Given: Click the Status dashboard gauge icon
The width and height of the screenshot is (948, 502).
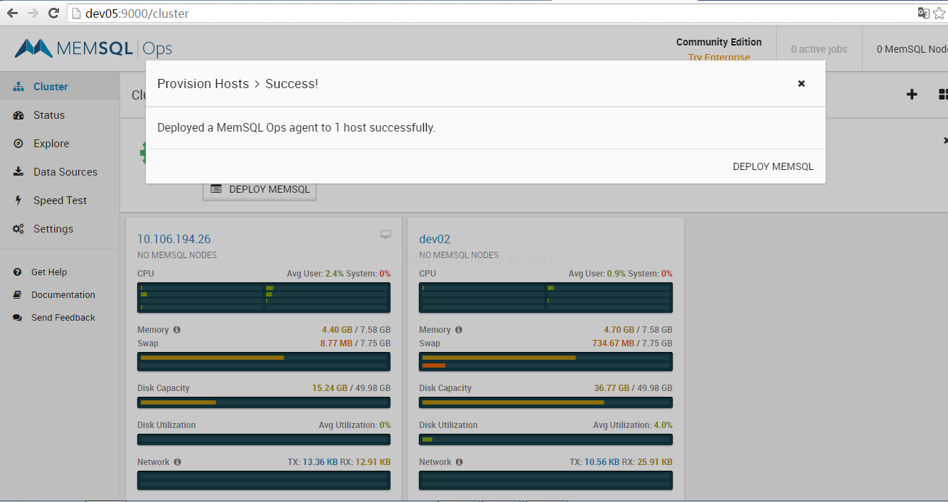Looking at the screenshot, I should click(x=18, y=115).
